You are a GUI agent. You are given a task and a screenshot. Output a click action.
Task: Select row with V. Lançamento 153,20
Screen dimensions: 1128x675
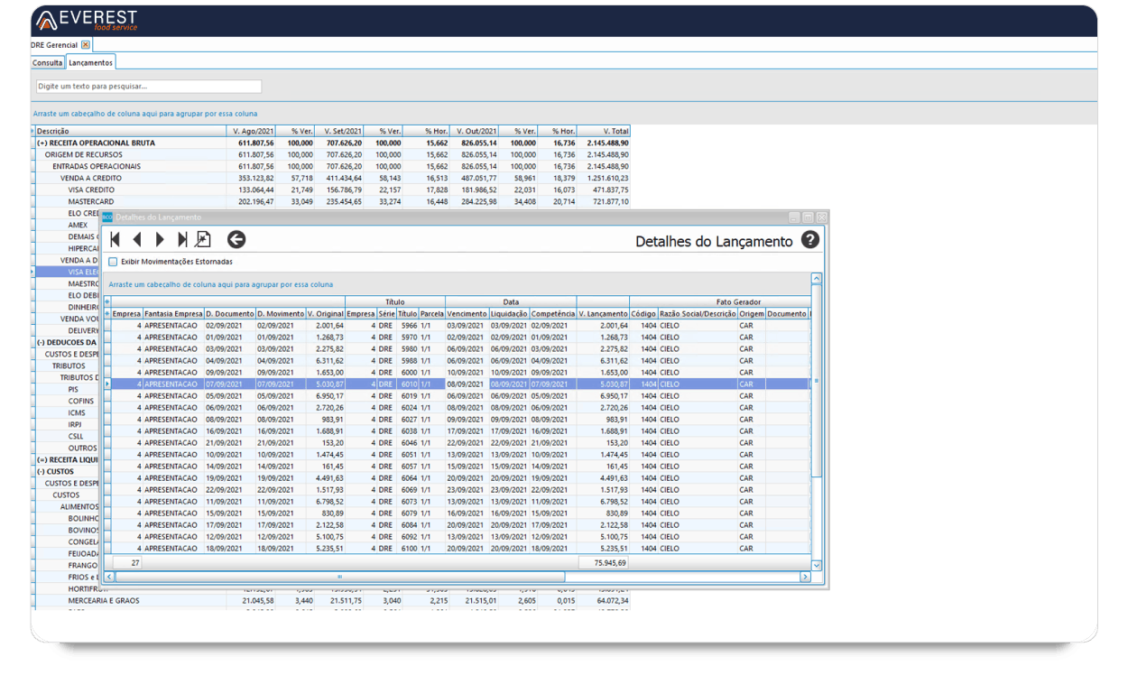[x=459, y=443]
